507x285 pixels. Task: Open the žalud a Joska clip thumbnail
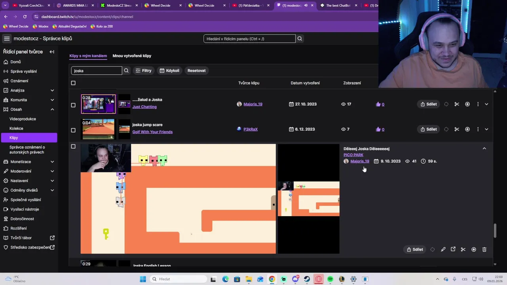tap(98, 104)
